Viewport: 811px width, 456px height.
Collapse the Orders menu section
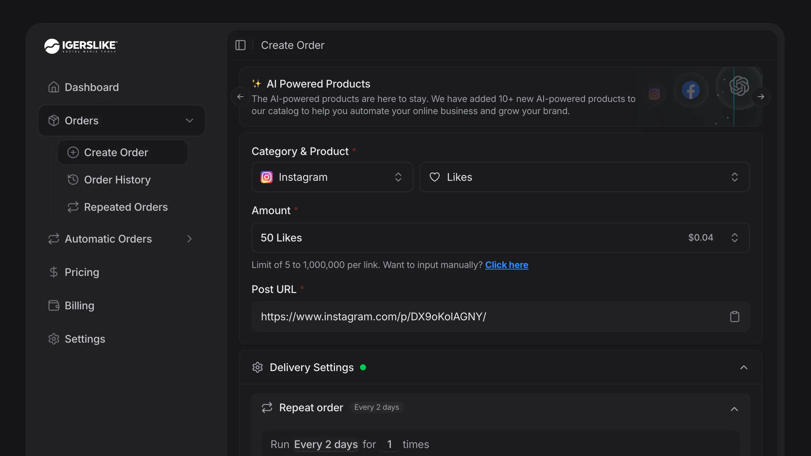(121, 121)
